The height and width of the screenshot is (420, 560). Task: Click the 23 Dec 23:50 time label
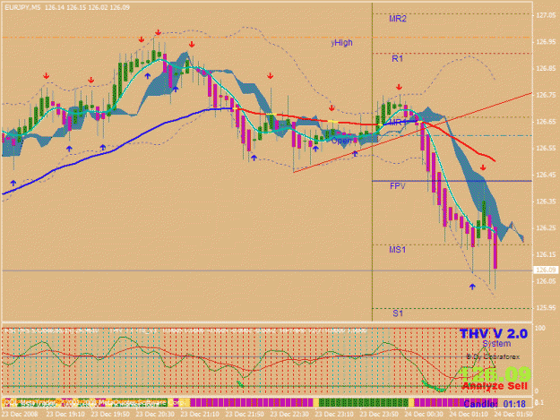pyautogui.click(x=379, y=415)
